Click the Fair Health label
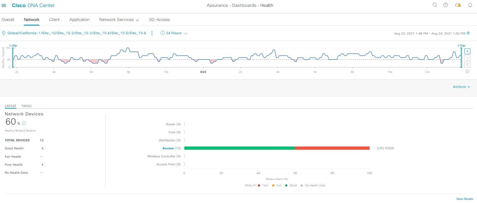Image resolution: width=477 pixels, height=203 pixels. [x=13, y=156]
